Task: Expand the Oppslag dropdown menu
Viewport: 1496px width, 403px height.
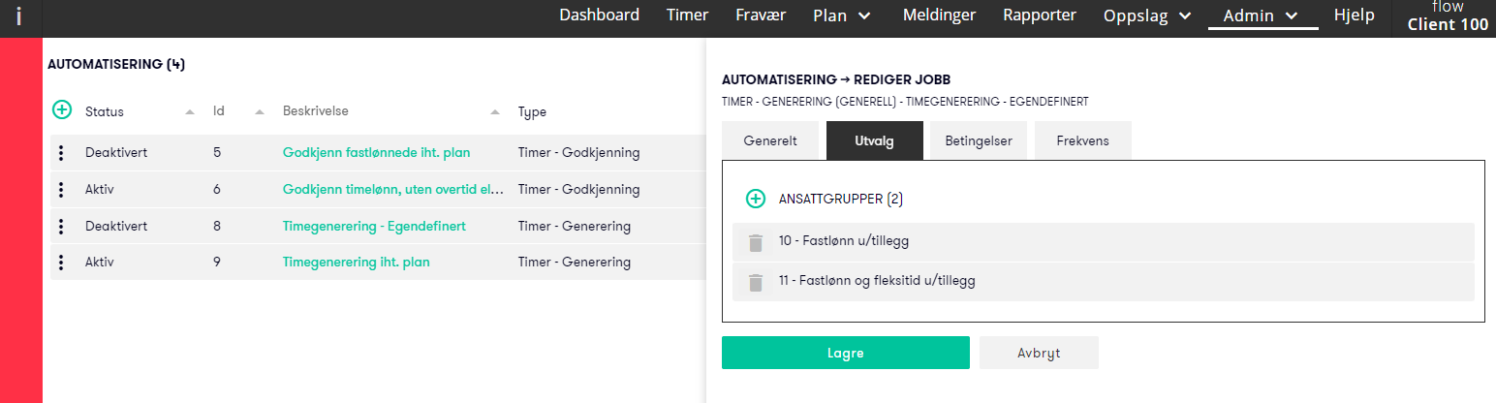Action: pos(1148,15)
